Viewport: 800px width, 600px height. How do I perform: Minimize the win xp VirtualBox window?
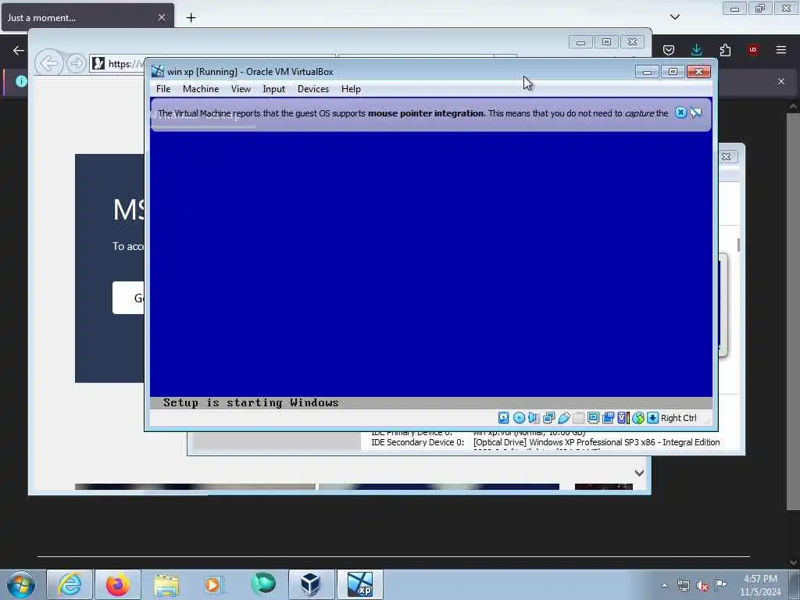(x=647, y=72)
